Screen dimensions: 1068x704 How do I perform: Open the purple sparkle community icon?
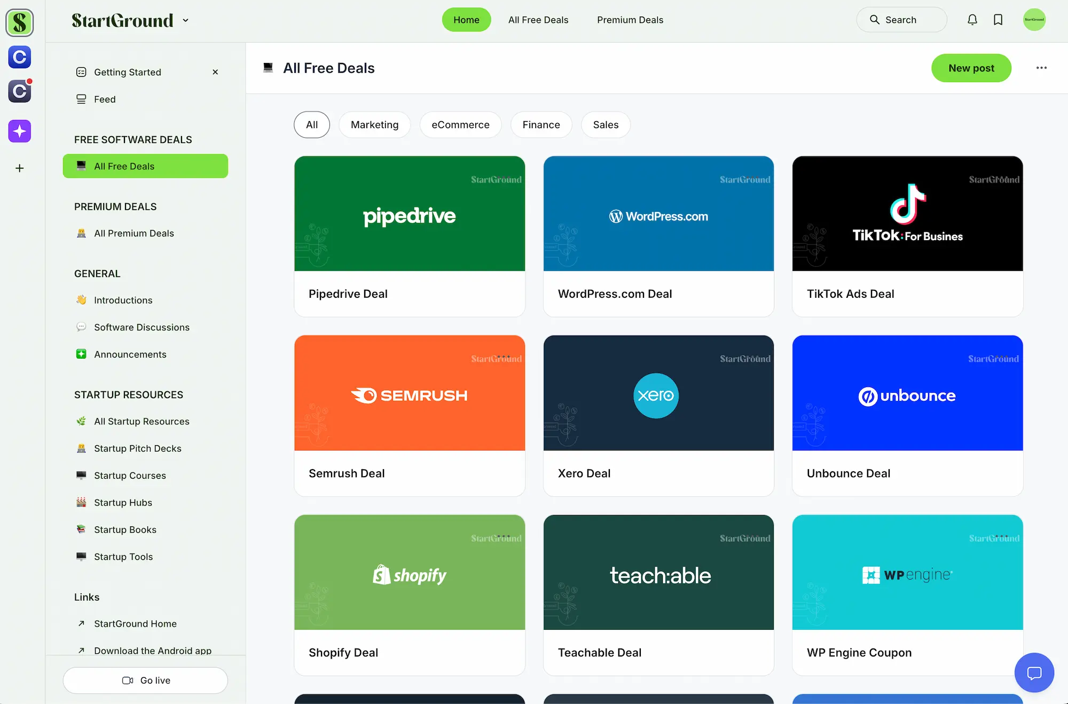(20, 131)
